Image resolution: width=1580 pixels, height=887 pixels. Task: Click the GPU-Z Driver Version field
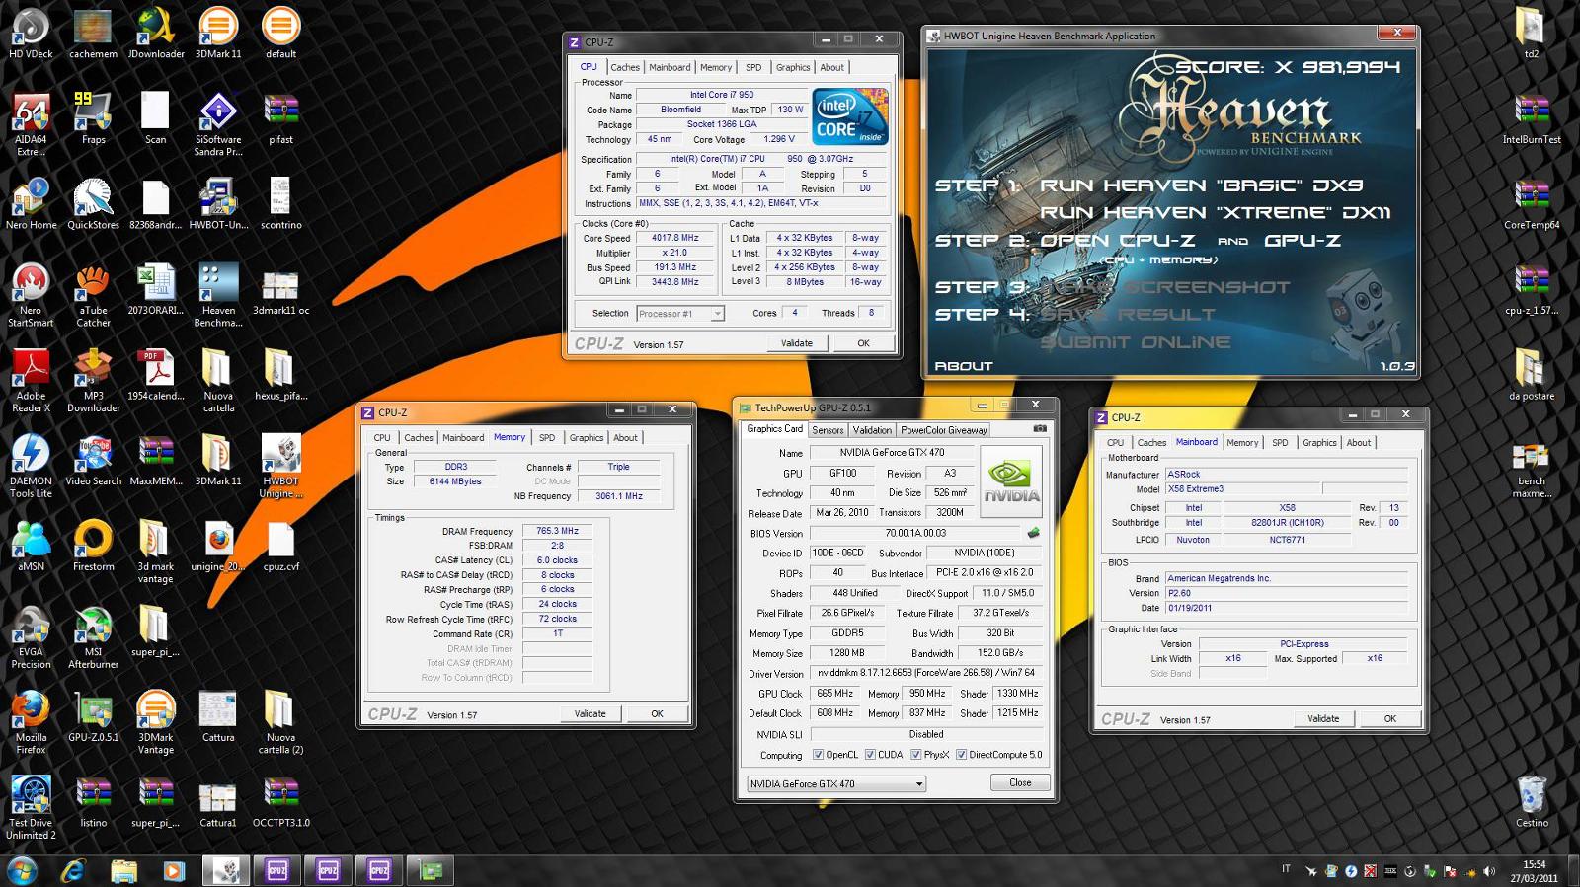click(925, 673)
